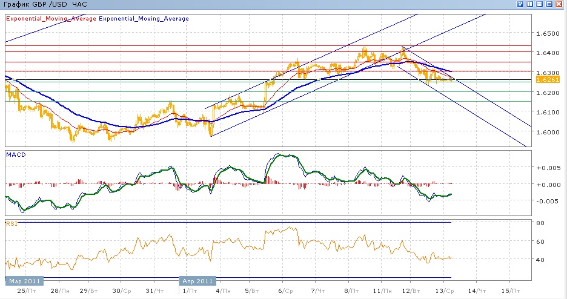Click the 1.6500 price axis label

(x=547, y=33)
